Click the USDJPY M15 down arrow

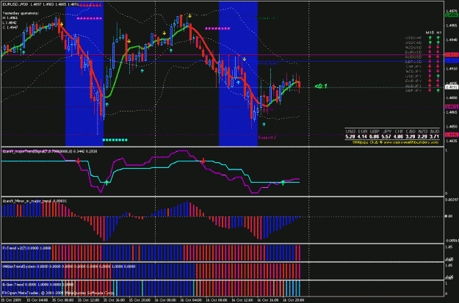click(430, 76)
